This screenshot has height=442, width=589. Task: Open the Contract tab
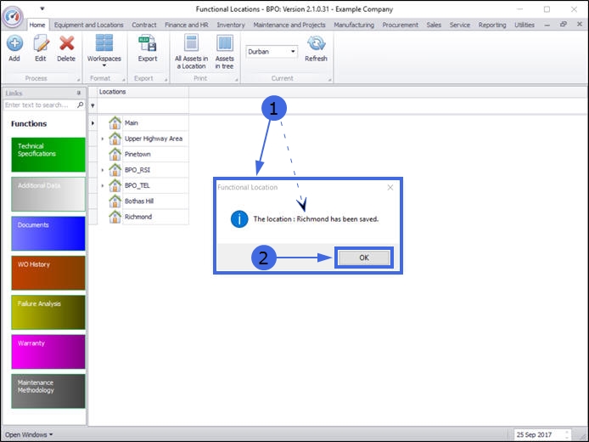pyautogui.click(x=144, y=25)
